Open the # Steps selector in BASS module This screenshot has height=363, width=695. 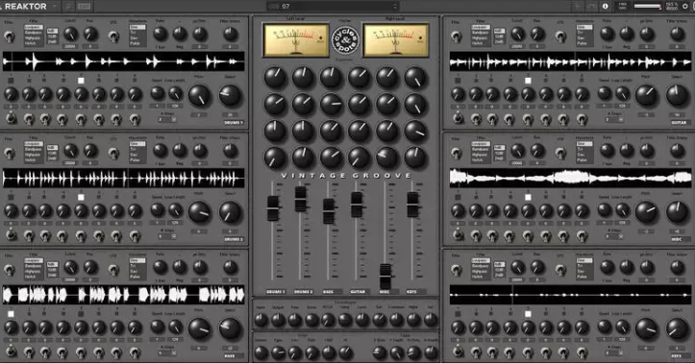click(167, 352)
